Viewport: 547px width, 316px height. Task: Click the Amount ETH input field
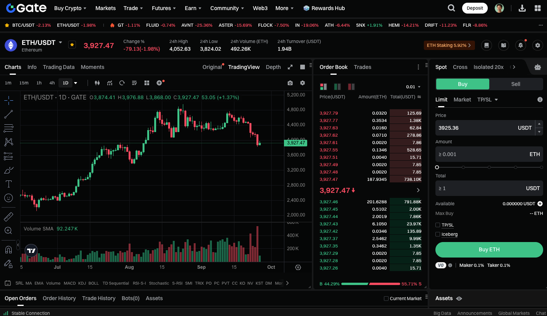point(489,154)
